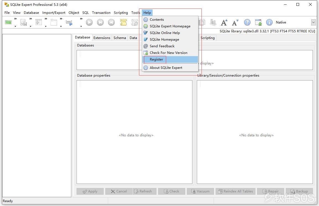Image resolution: width=319 pixels, height=206 pixels.
Task: Click the gray script scroll icon
Action: tap(135, 22)
